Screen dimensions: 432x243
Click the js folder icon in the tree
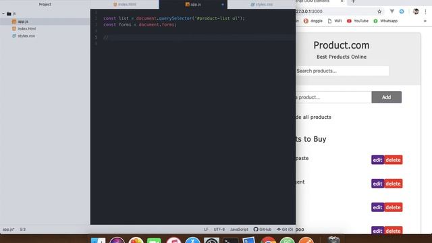9,13
